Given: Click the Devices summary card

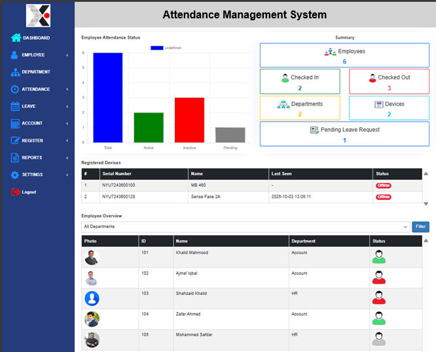Looking at the screenshot, I should (x=389, y=108).
